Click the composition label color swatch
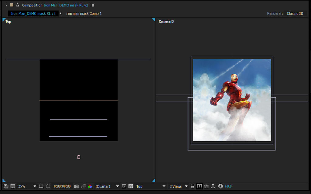 (x=12, y=5)
